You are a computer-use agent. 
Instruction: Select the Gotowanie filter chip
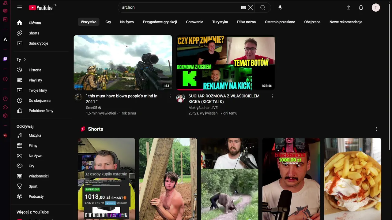point(194,22)
